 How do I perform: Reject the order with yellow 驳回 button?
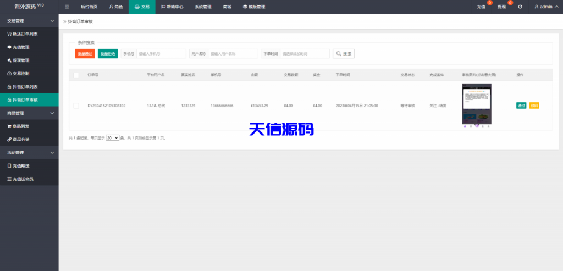click(x=534, y=106)
